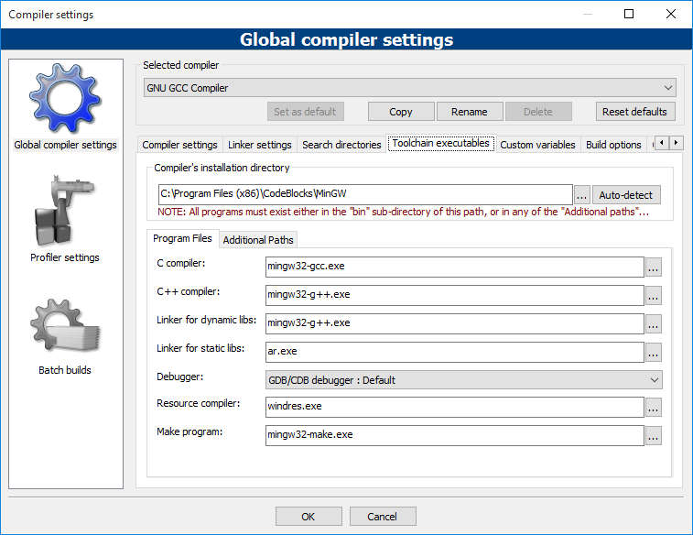
Task: Browse for C++ compiler executable
Action: 653,295
